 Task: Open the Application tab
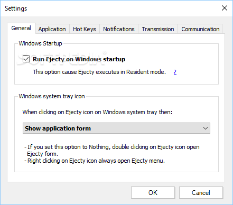click(x=52, y=29)
